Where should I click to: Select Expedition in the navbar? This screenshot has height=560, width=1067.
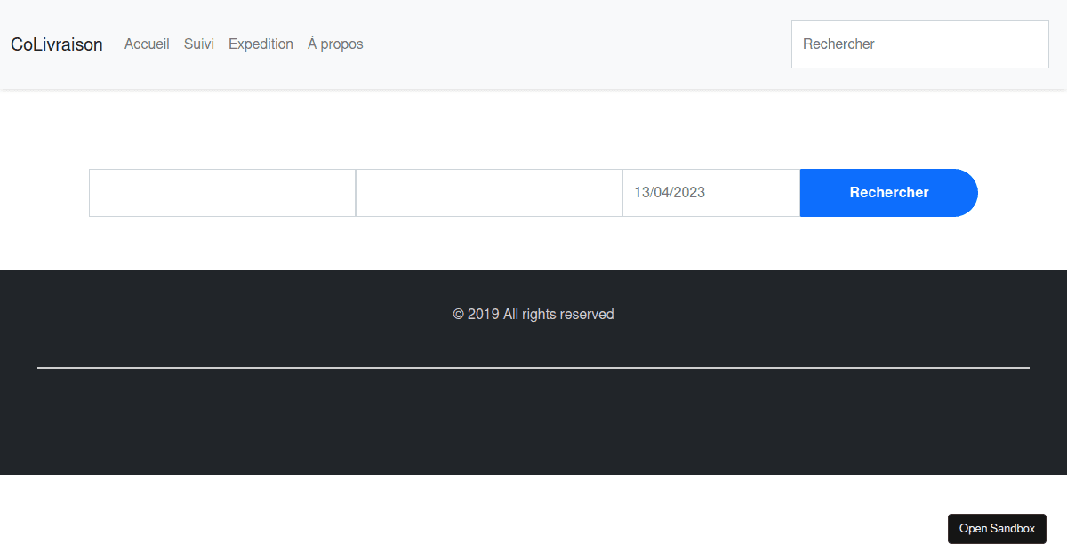[261, 44]
